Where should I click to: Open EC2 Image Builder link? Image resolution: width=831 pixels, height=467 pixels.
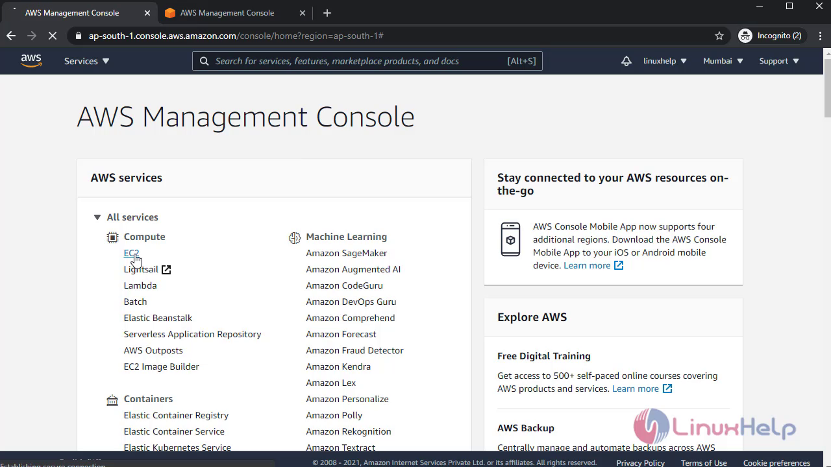[161, 366]
